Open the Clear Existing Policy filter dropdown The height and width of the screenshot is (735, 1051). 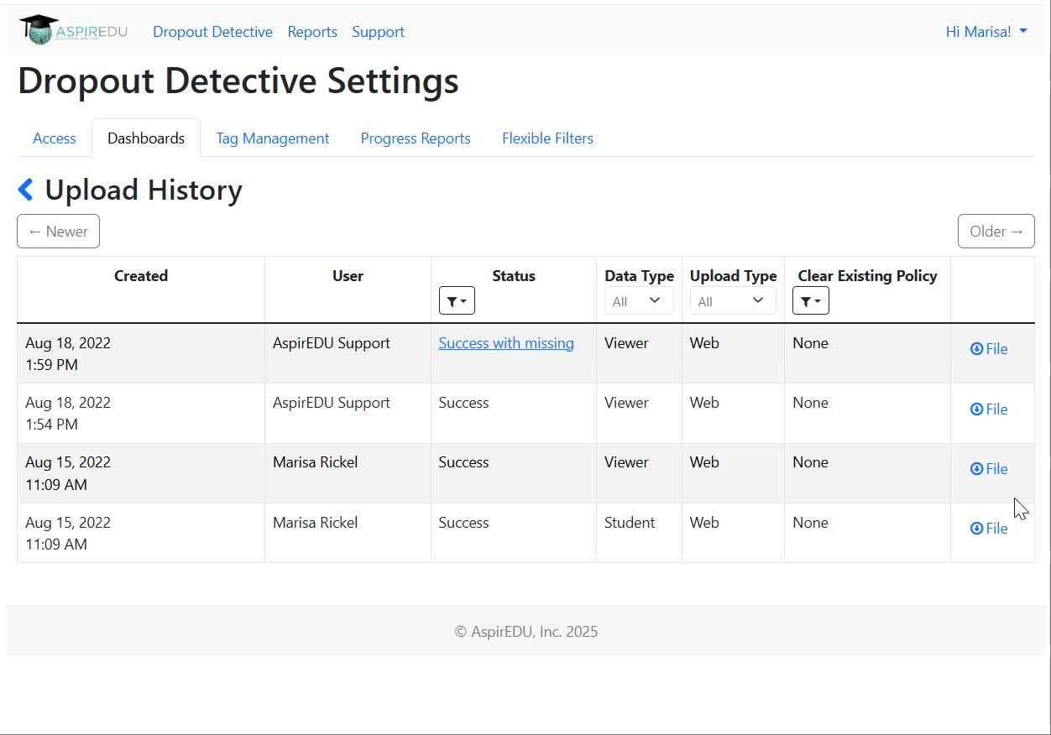click(811, 300)
